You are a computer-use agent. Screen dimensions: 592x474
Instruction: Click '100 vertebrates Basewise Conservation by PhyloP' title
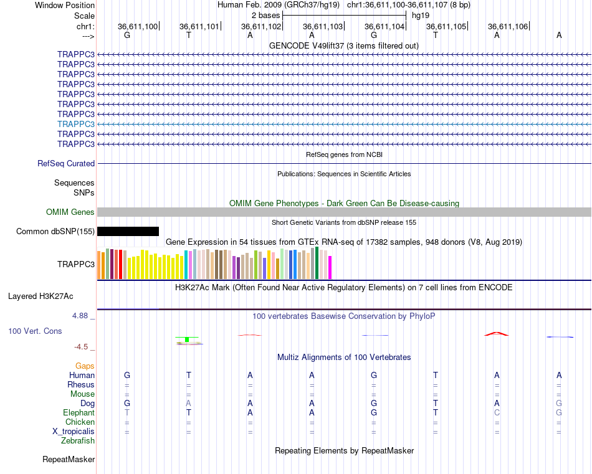tap(344, 316)
